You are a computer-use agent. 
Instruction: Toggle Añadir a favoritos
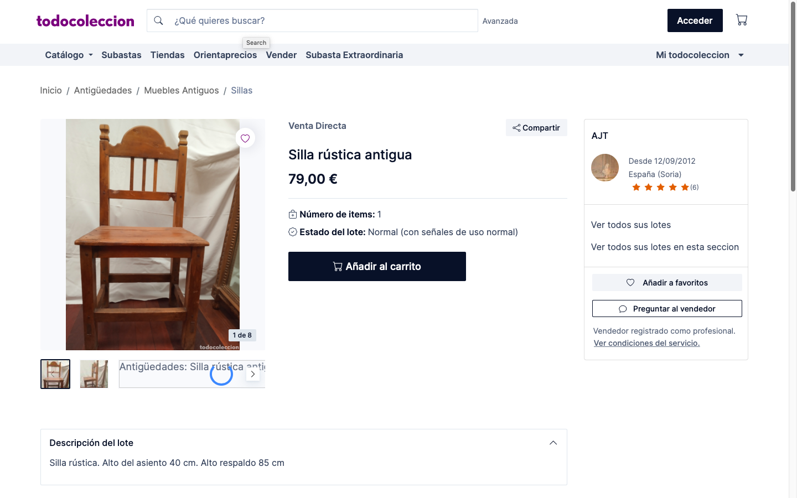click(x=666, y=283)
